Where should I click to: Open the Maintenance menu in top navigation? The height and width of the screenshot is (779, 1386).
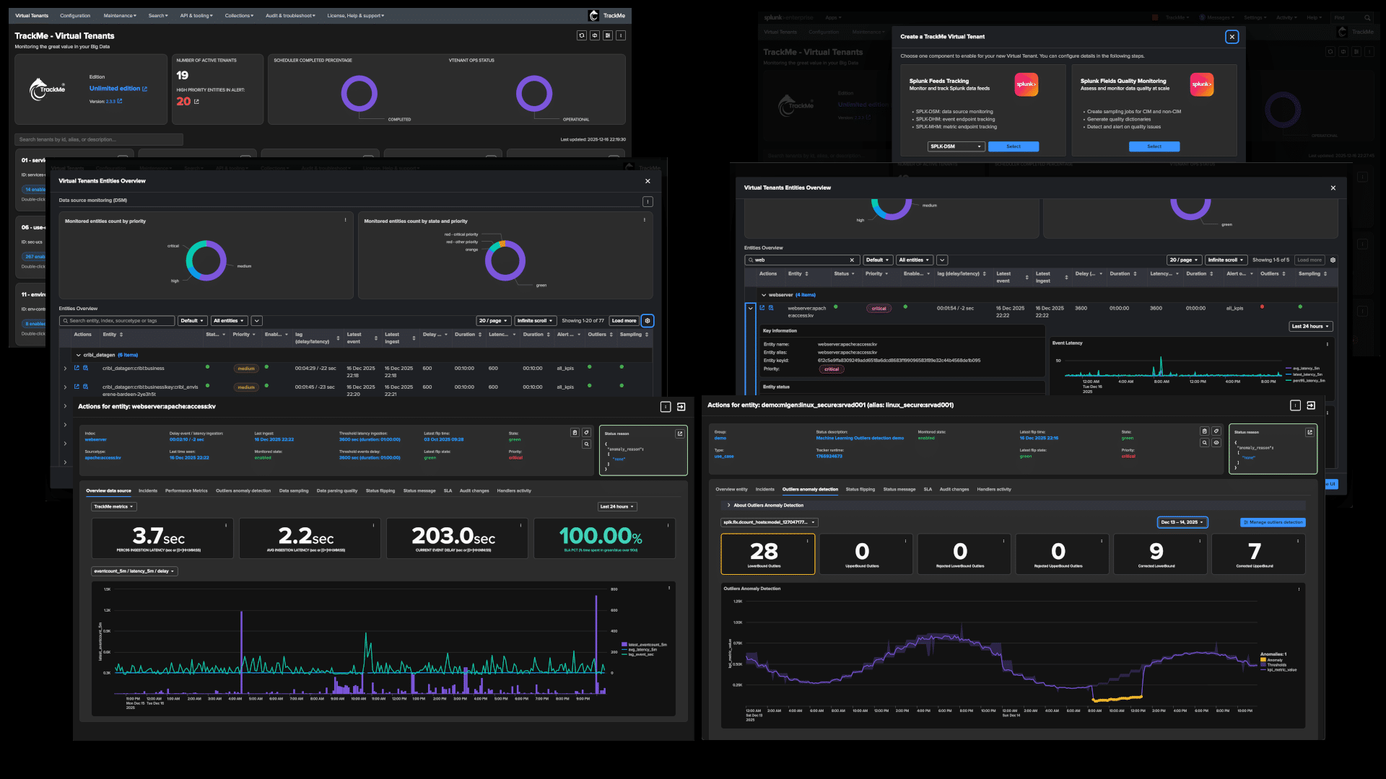coord(119,15)
